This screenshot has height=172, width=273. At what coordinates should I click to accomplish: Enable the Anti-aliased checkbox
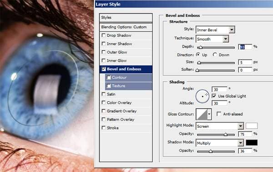click(x=219, y=114)
